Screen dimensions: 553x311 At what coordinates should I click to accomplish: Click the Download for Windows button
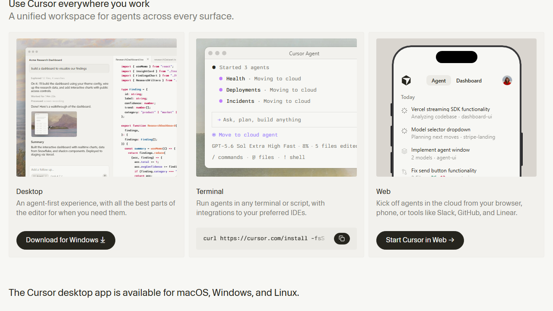pos(66,240)
